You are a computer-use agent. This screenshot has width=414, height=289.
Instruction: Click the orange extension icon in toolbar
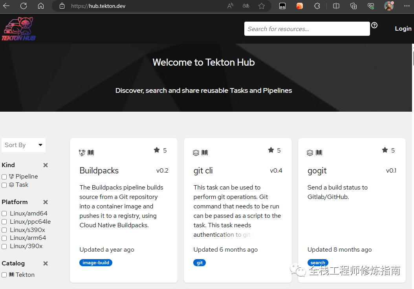pos(299,6)
